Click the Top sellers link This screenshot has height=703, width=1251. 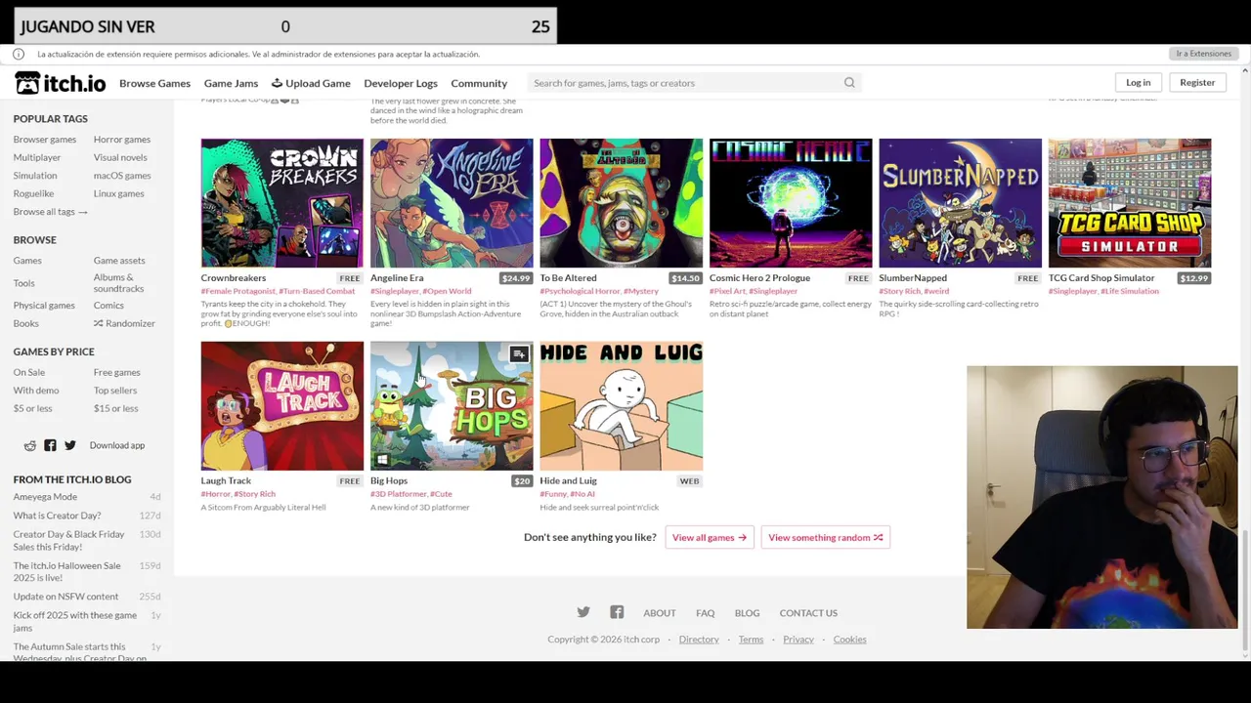point(115,391)
